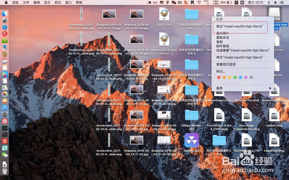Open Calendar icon in the dock
The image size is (289, 180).
pyautogui.click(x=5, y=61)
